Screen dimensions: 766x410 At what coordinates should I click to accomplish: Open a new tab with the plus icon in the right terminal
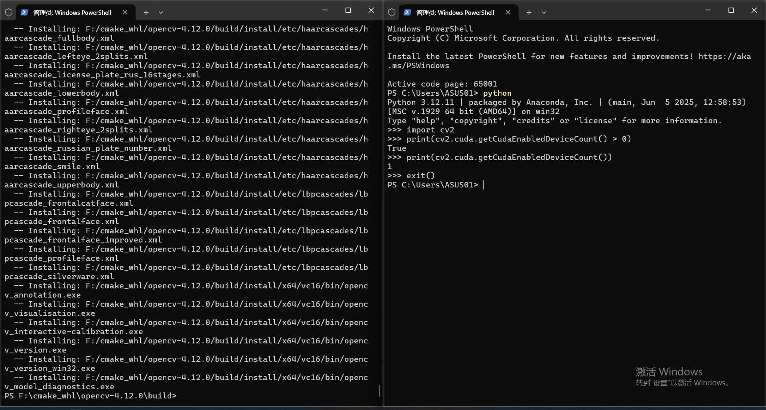(529, 12)
